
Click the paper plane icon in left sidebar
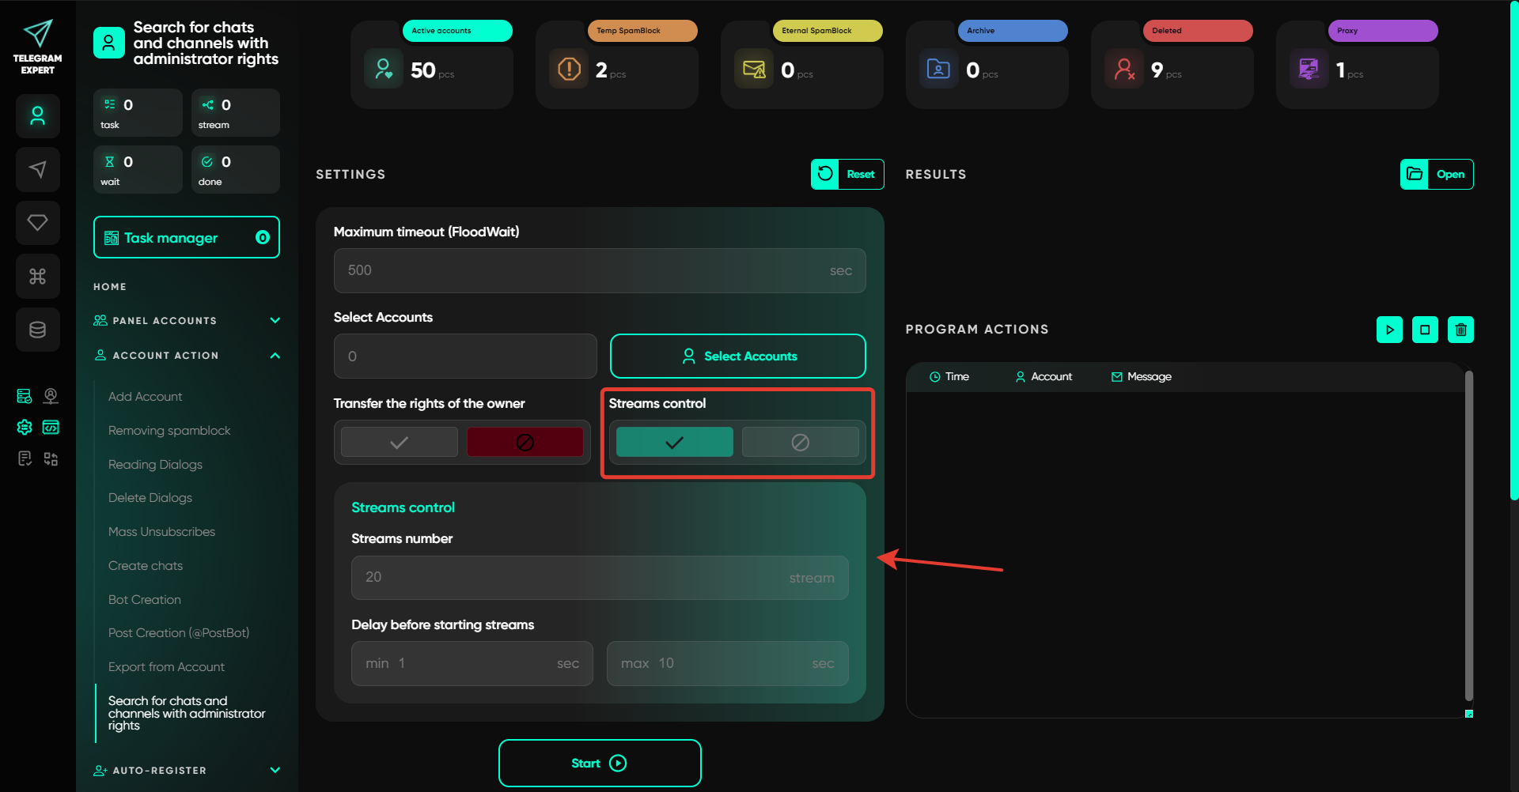(37, 169)
